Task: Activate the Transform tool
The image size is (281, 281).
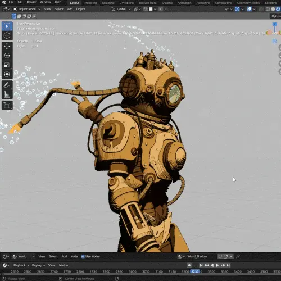Action: tap(7, 74)
